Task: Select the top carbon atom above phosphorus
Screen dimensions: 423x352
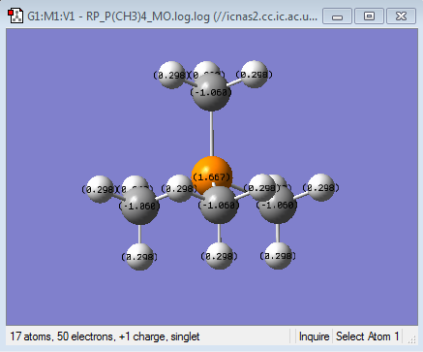Action: tap(211, 92)
